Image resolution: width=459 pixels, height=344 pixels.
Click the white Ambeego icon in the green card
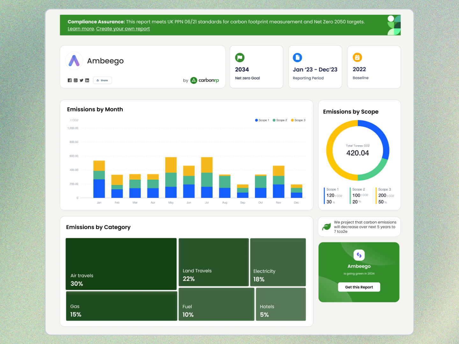[359, 255]
